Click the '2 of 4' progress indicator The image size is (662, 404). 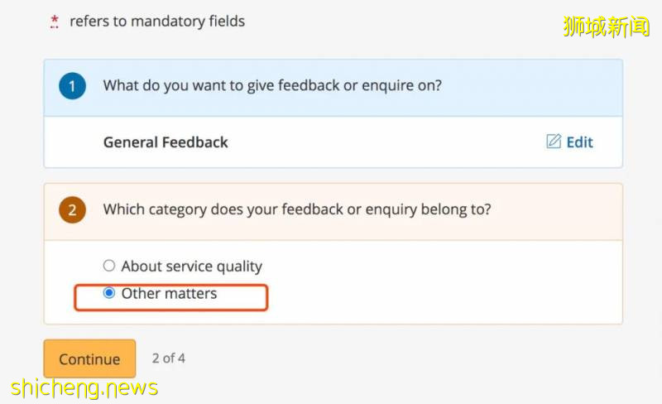point(169,358)
